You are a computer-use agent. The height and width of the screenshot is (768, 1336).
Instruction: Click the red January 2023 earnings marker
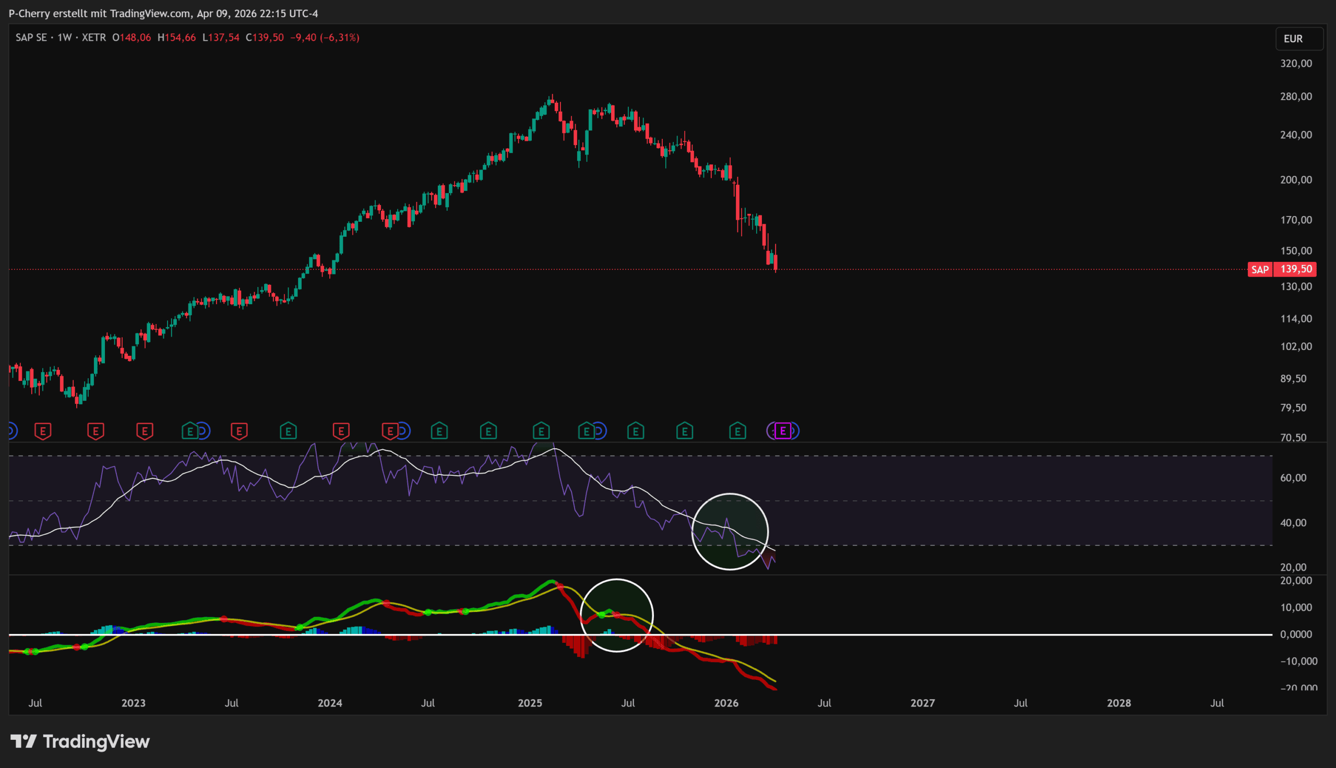(145, 431)
